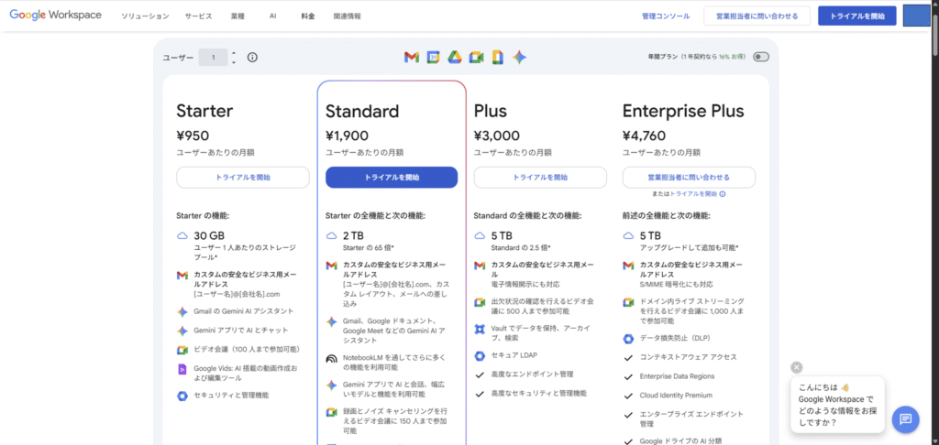Click the checkmark beside Cloud Identity Premium
This screenshot has height=445, width=939.
[628, 396]
